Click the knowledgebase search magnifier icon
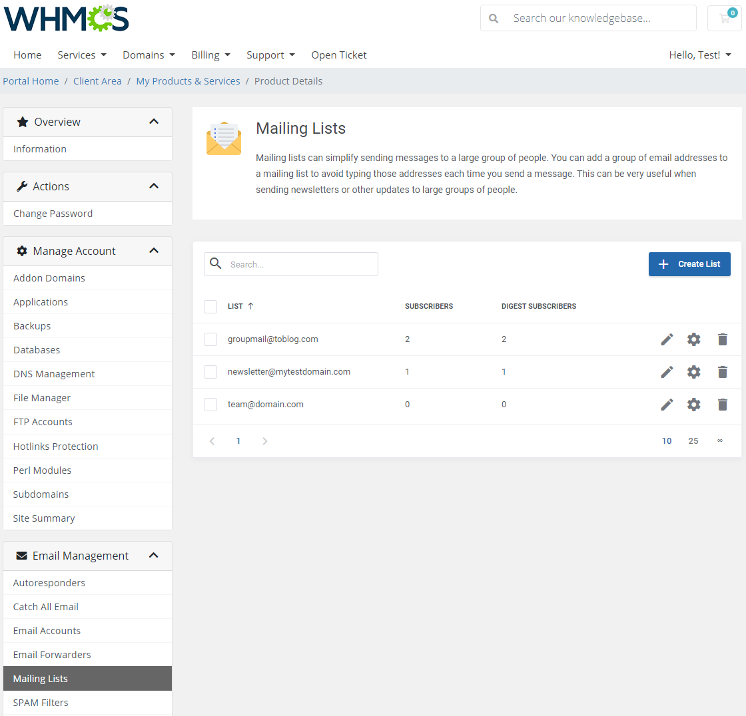Viewport: 746px width, 716px height. [x=494, y=19]
